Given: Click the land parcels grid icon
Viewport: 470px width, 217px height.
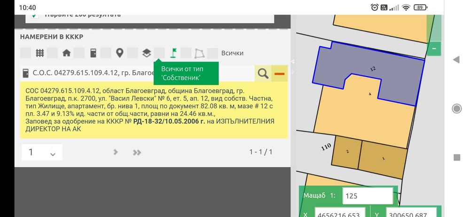Looking at the screenshot, I should pyautogui.click(x=40, y=53).
